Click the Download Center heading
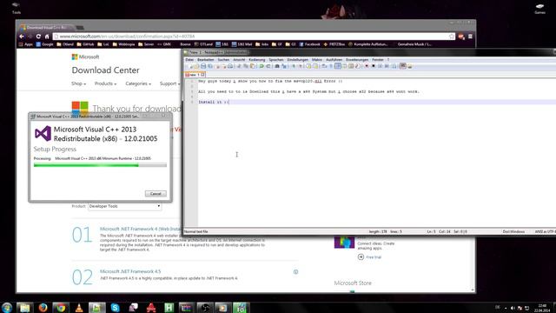The width and height of the screenshot is (556, 313). click(x=106, y=70)
